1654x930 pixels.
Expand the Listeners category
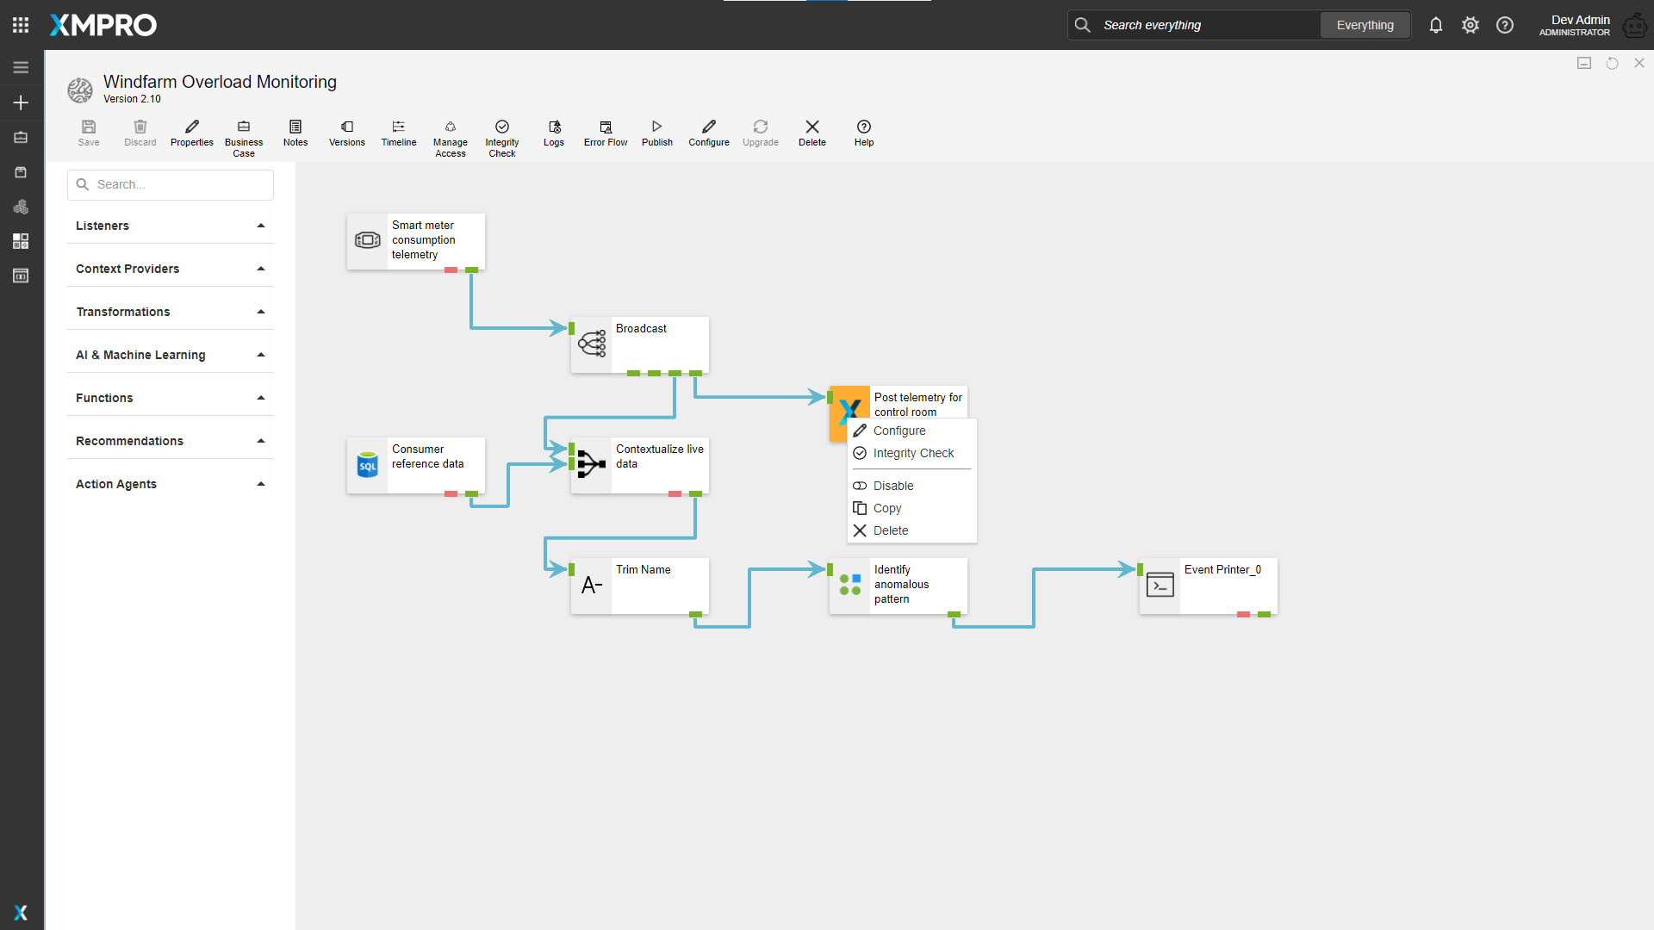[x=171, y=226]
